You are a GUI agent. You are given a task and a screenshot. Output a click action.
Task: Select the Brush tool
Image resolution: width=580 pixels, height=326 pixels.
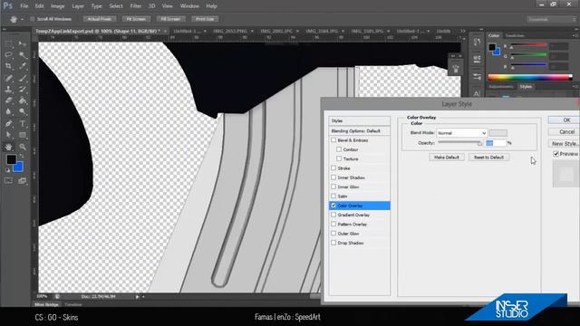(23, 78)
